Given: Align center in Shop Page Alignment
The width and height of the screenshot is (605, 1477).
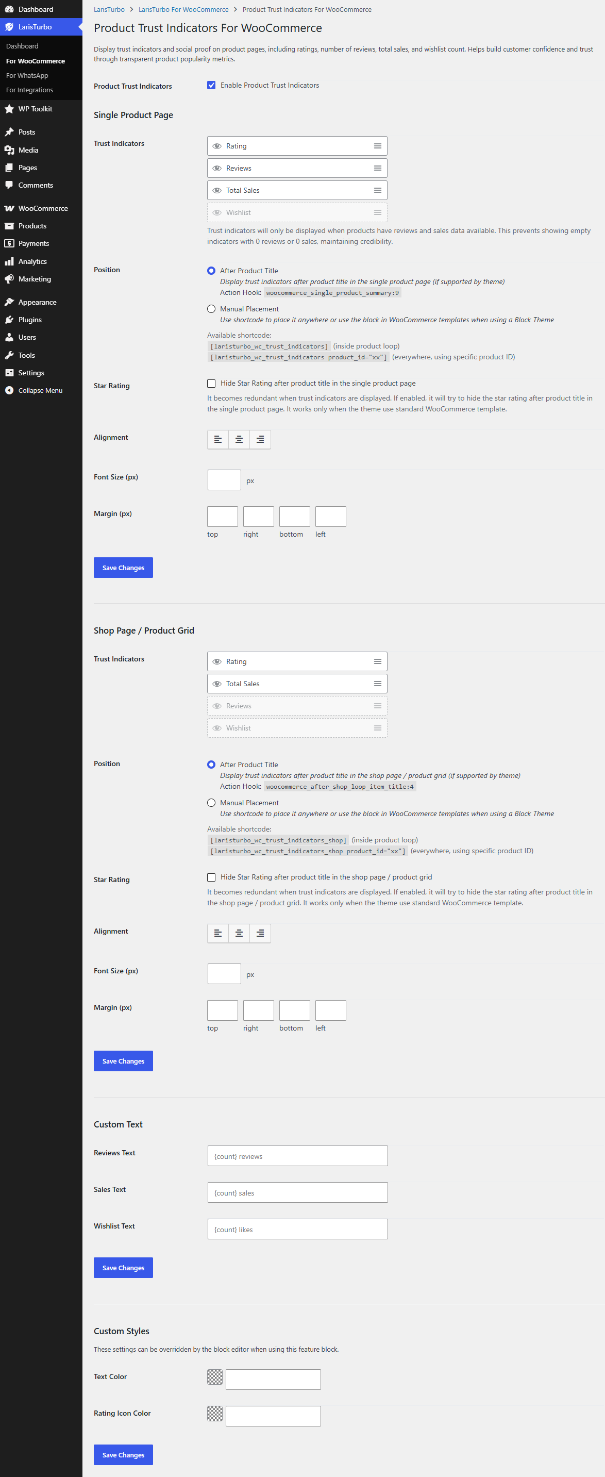Looking at the screenshot, I should point(239,933).
